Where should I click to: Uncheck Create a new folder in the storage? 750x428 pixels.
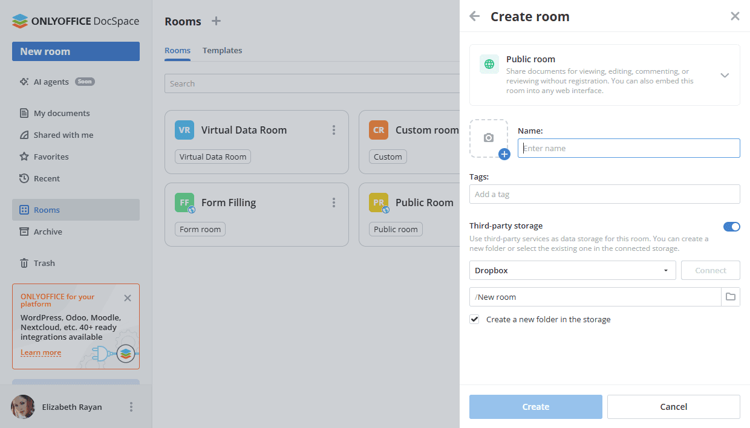point(474,319)
